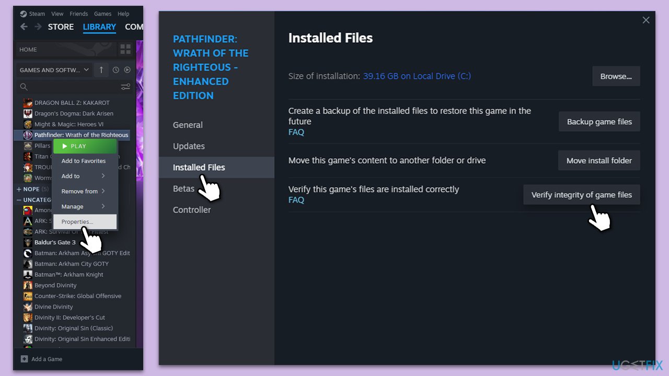The image size is (669, 376).
Task: Open advanced filter settings icon
Action: [x=125, y=87]
